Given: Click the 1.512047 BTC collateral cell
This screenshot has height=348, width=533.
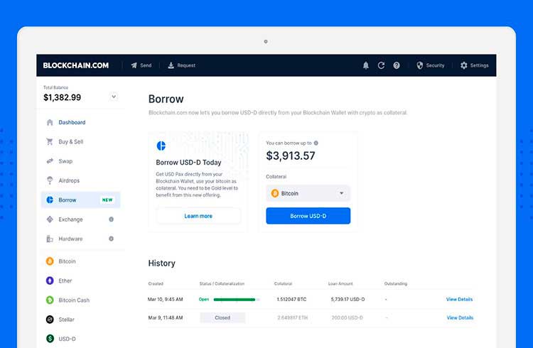Looking at the screenshot, I should pos(291,300).
